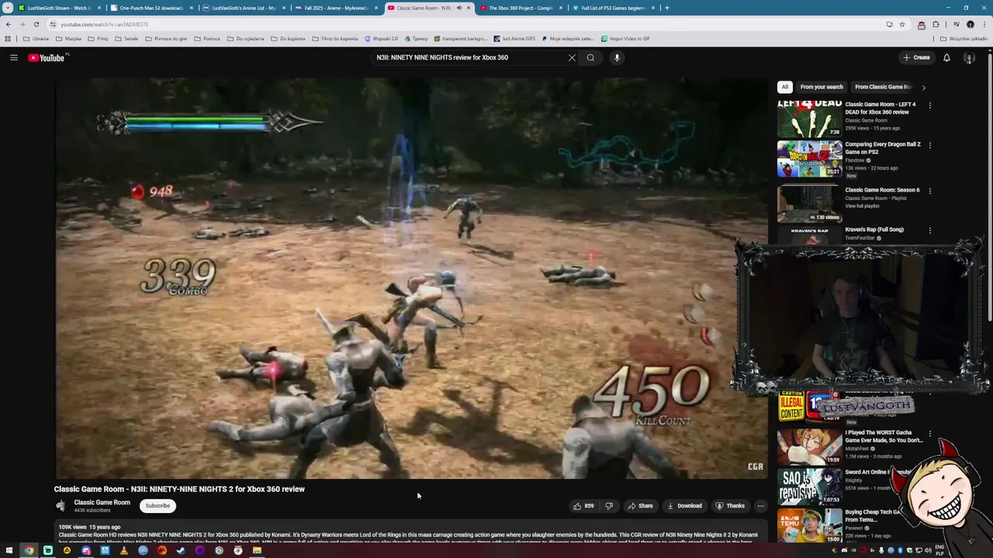Launch Chrome from taskbar
The height and width of the screenshot is (558, 993).
pos(29,551)
